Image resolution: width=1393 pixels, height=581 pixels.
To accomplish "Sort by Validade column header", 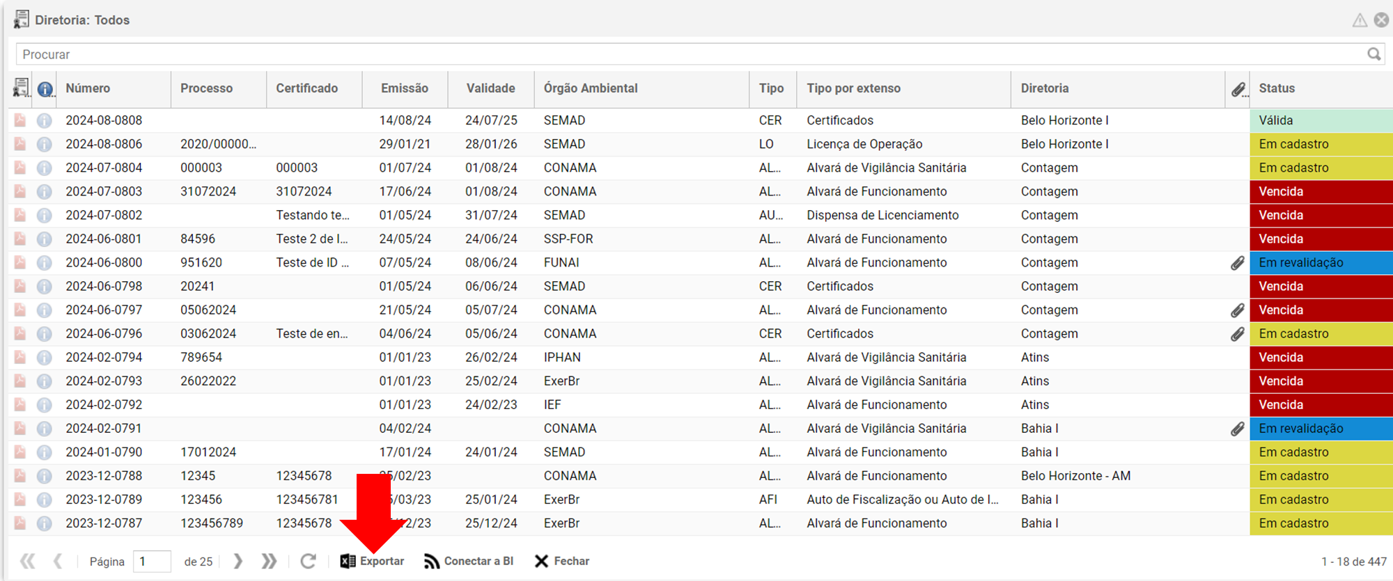I will tap(490, 88).
